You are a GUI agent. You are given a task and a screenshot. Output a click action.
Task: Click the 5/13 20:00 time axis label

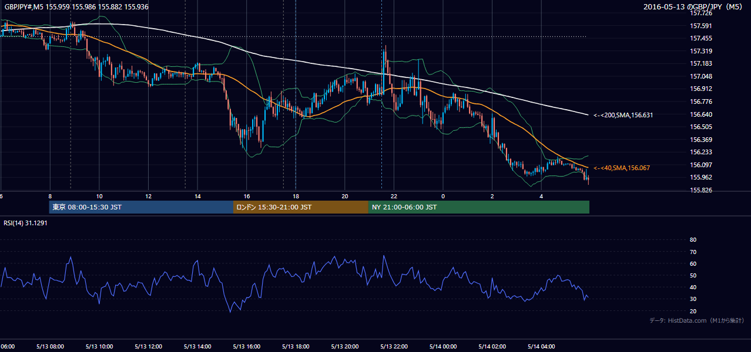click(345, 346)
